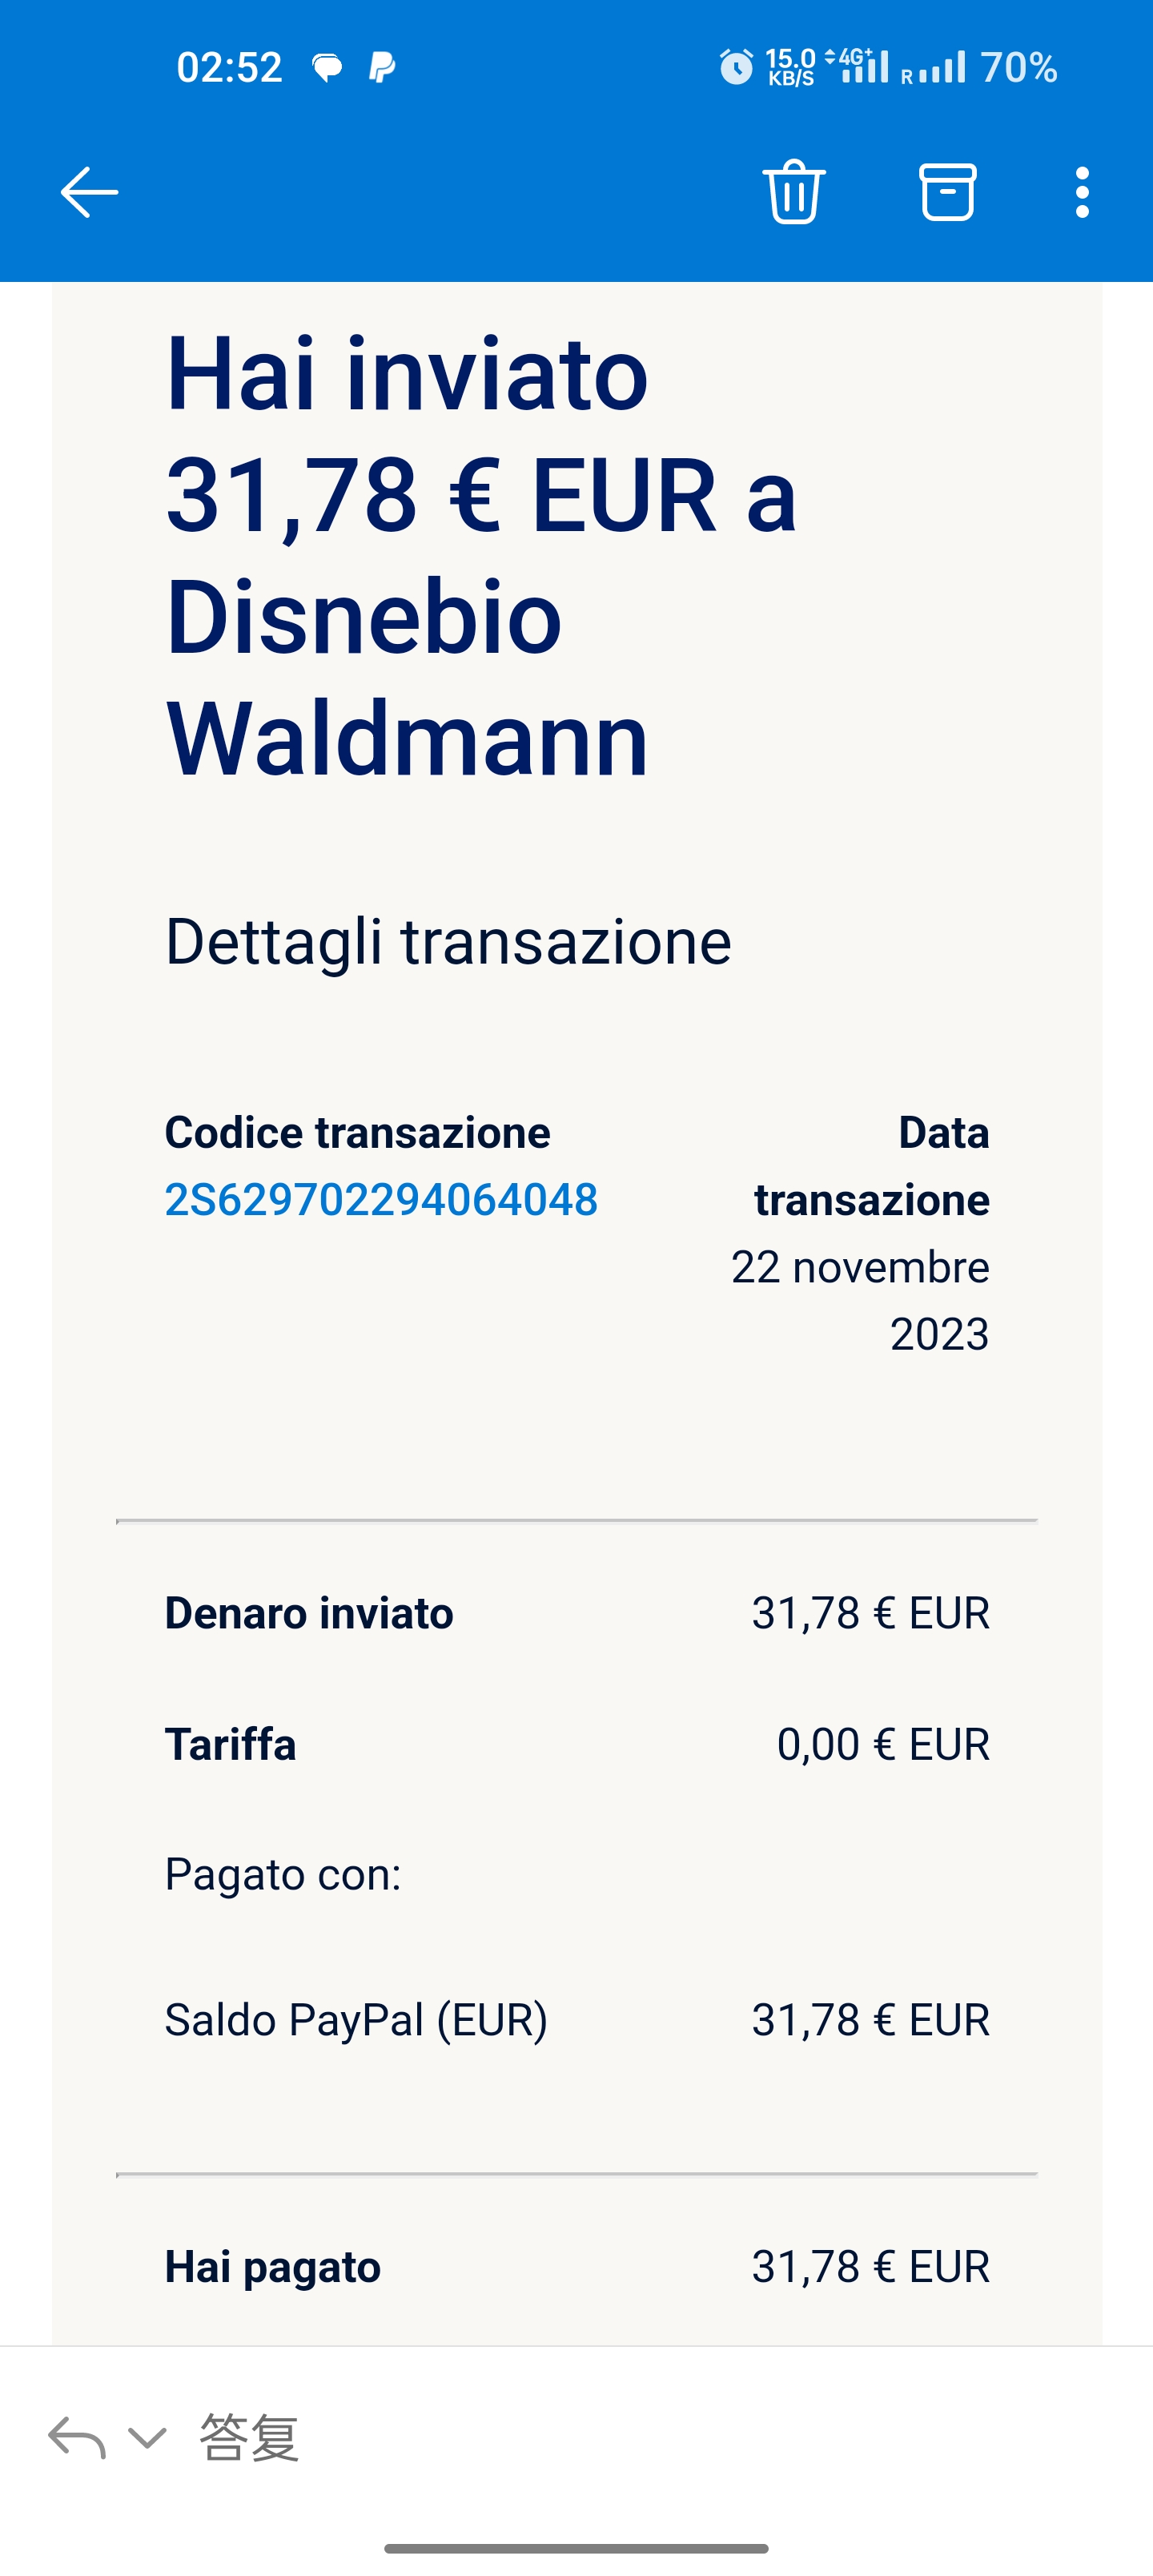
Task: Open the three-dot overflow menu
Action: click(x=1081, y=192)
